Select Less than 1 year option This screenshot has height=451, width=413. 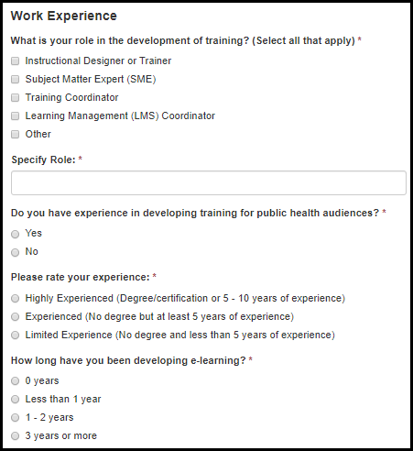(15, 400)
